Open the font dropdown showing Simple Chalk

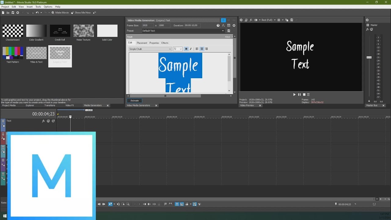point(150,49)
